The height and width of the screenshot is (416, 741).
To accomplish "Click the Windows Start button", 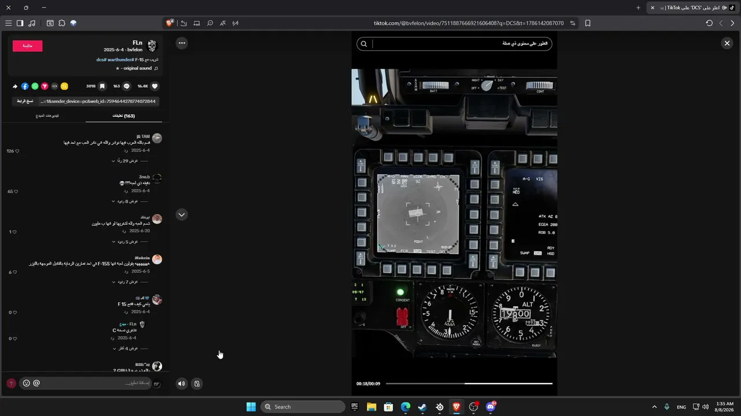I will (251, 407).
